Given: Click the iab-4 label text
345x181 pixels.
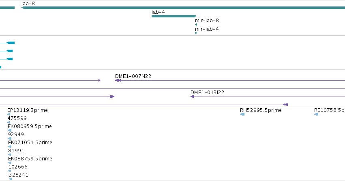Looking at the screenshot, I should point(158,12).
